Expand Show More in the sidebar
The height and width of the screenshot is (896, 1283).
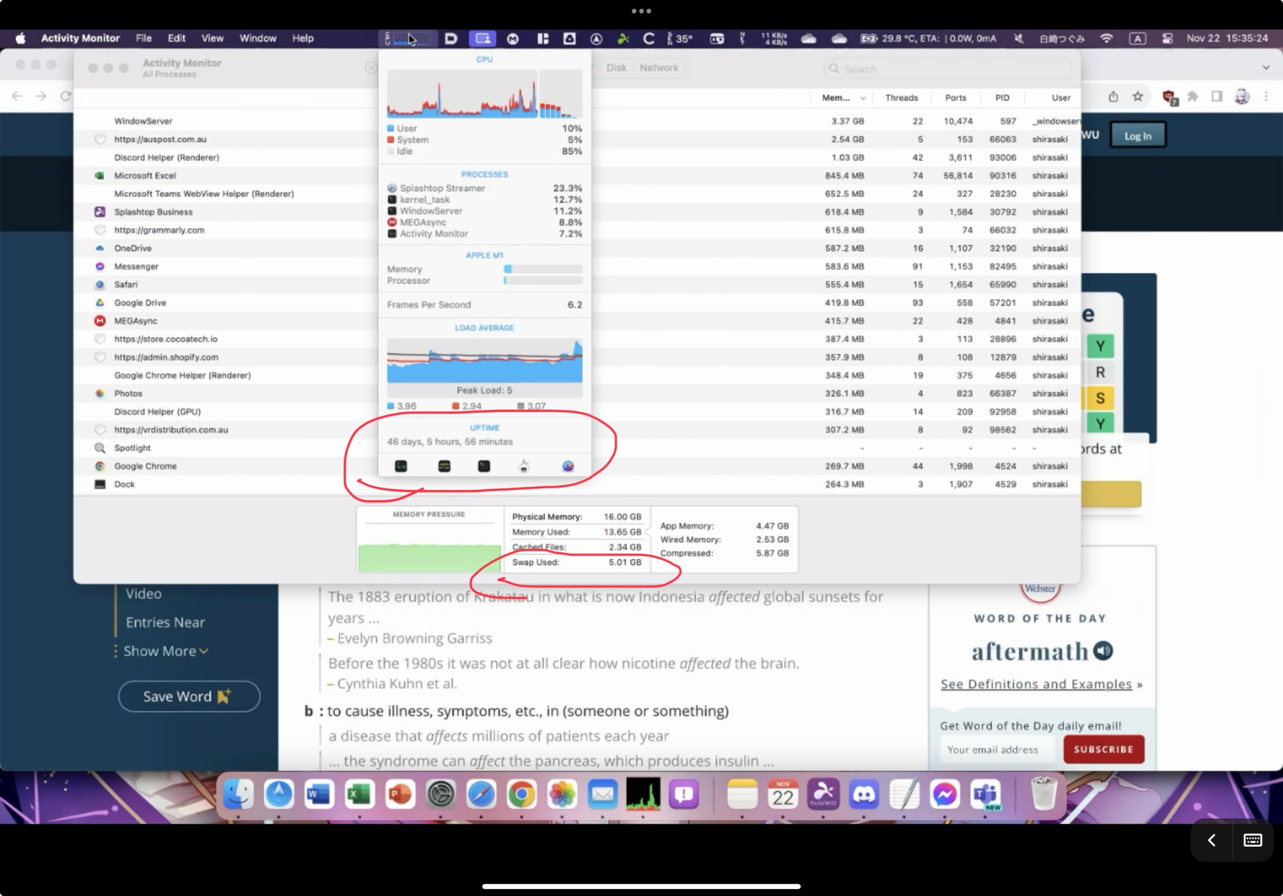[x=166, y=651]
